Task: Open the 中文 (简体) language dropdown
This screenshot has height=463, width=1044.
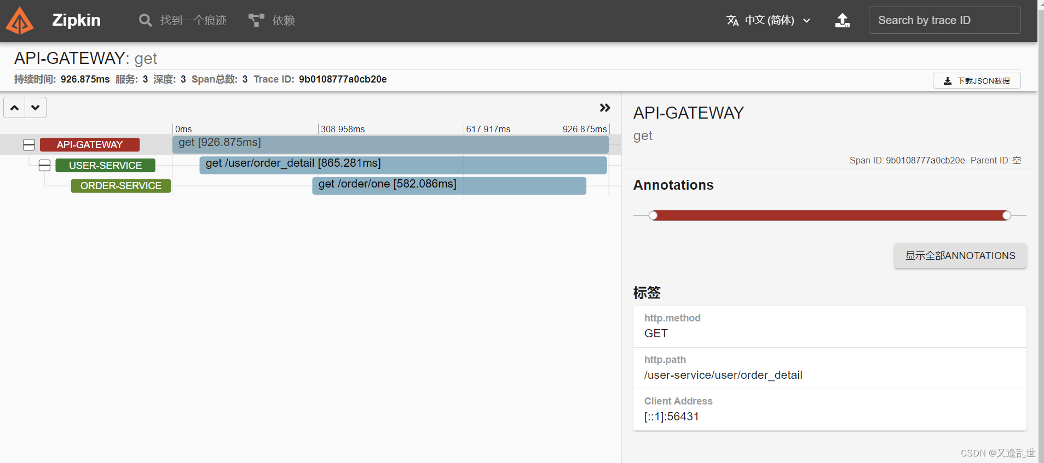Action: click(x=769, y=20)
